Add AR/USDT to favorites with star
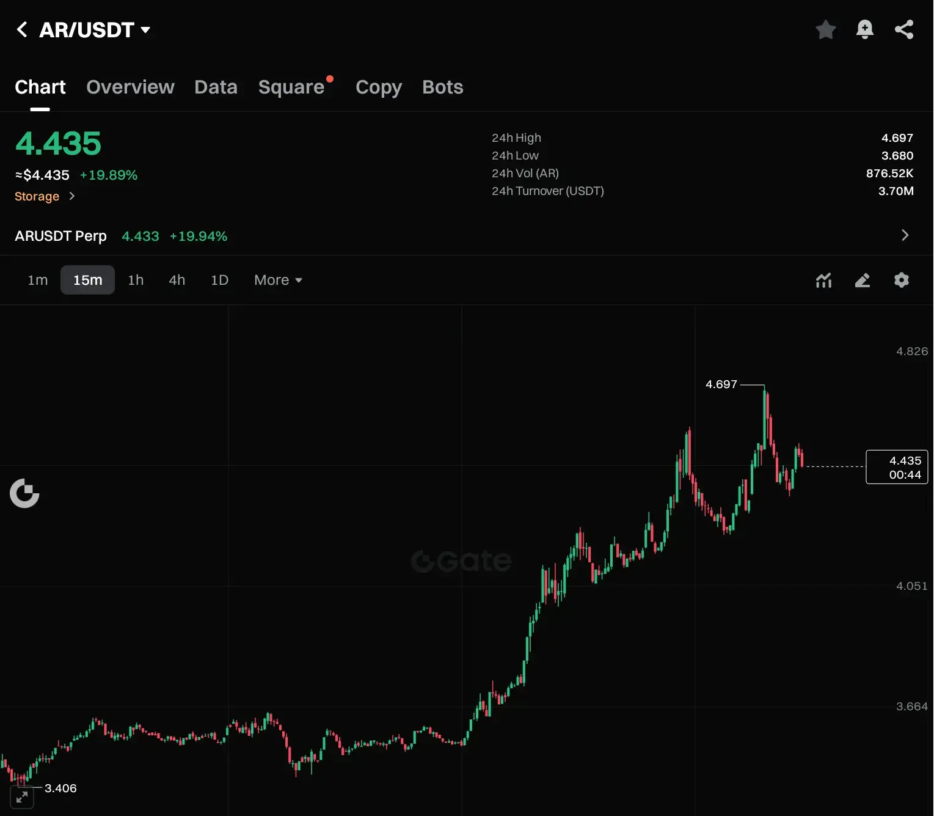 [825, 29]
